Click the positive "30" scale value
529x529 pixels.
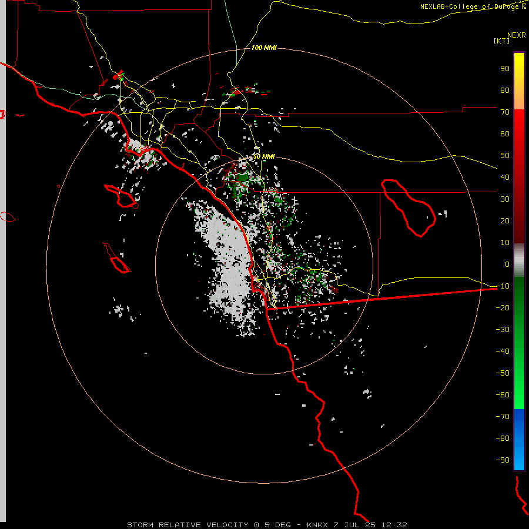coord(505,199)
